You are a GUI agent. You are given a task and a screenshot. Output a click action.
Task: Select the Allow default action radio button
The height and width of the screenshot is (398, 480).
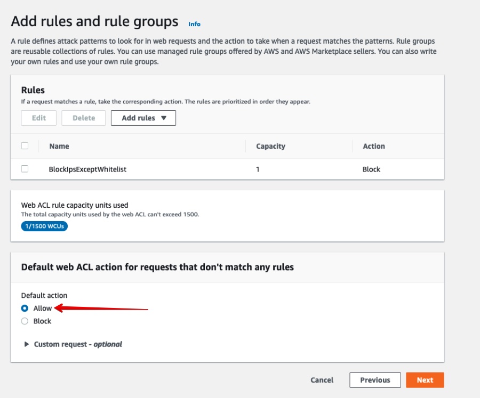[x=23, y=308]
